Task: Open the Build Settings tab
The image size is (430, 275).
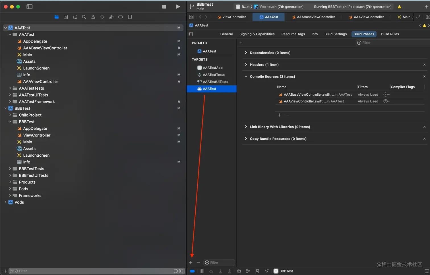Action: pos(336,34)
